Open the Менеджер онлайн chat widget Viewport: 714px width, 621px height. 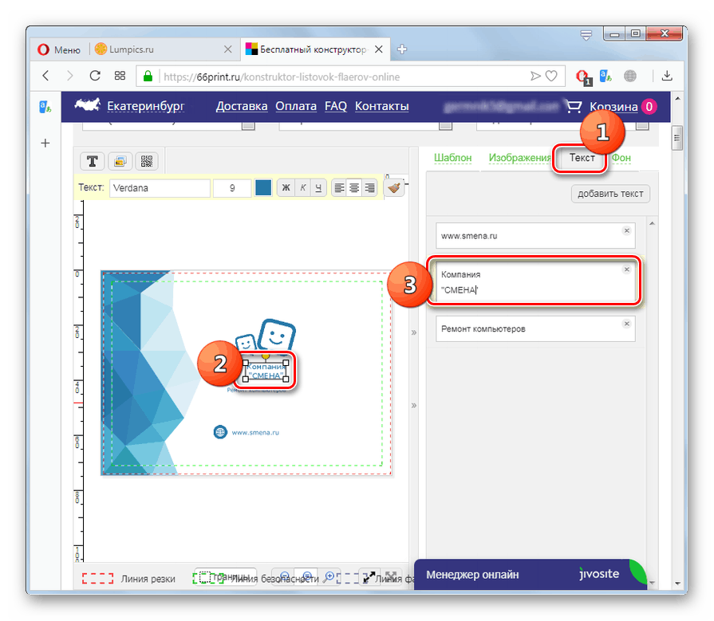coord(531,575)
